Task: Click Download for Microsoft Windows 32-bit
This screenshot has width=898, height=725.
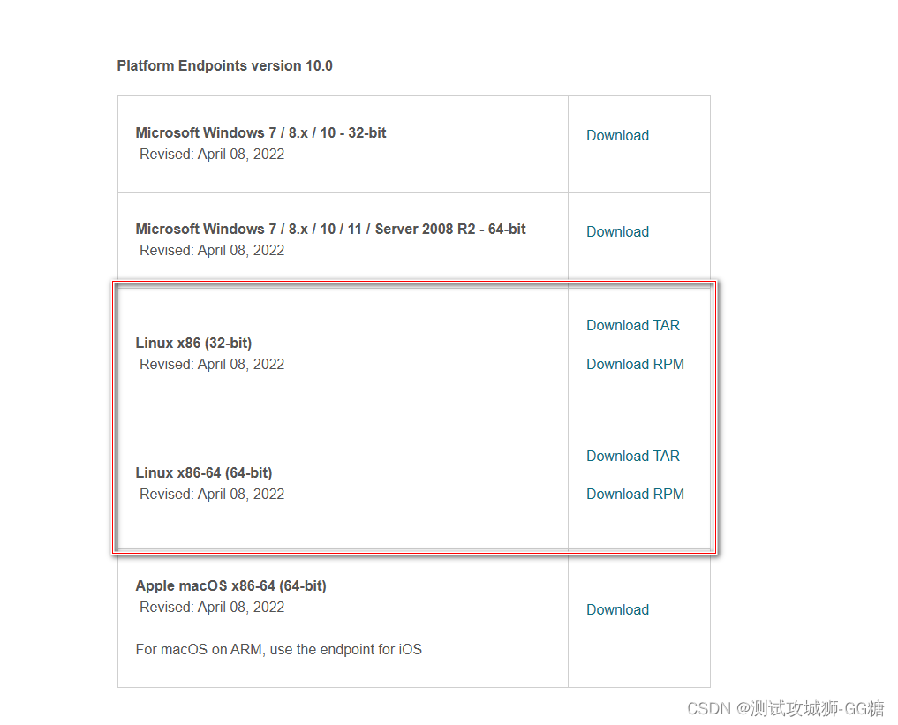Action: click(x=617, y=135)
